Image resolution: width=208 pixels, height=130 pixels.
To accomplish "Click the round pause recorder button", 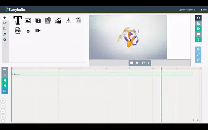I will [3, 116].
